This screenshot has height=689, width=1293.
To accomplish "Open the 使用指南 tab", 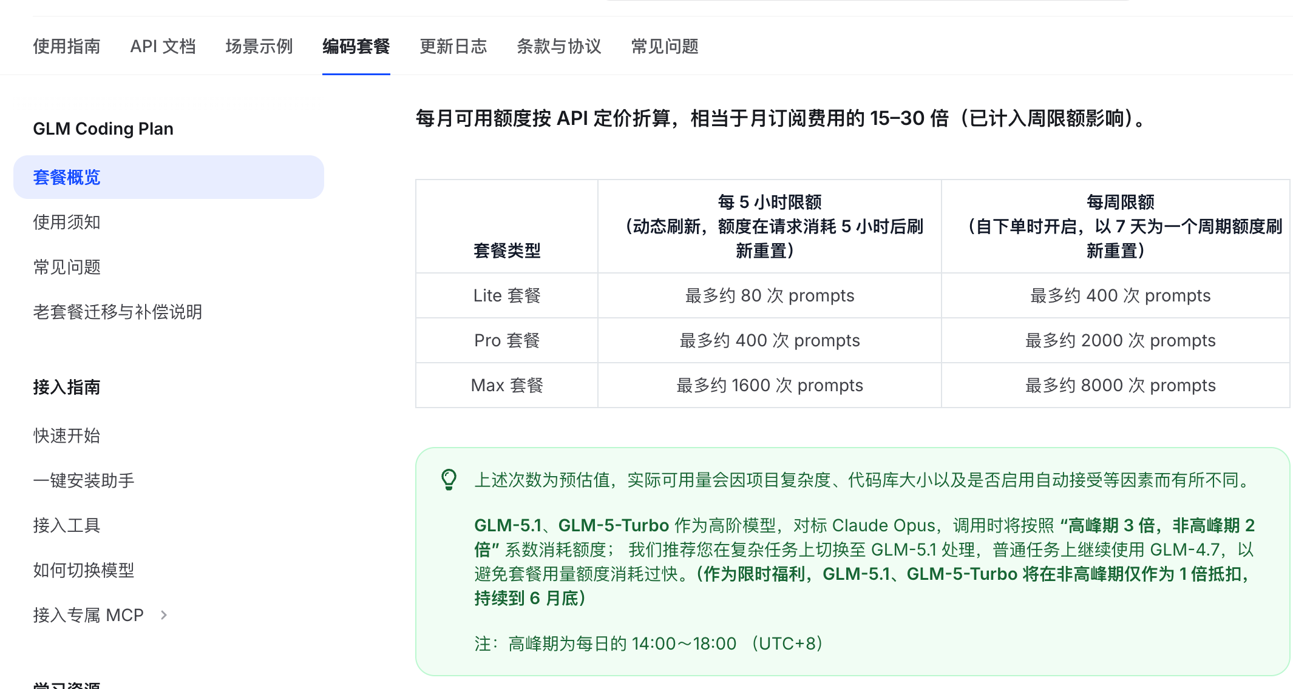I will tap(67, 46).
